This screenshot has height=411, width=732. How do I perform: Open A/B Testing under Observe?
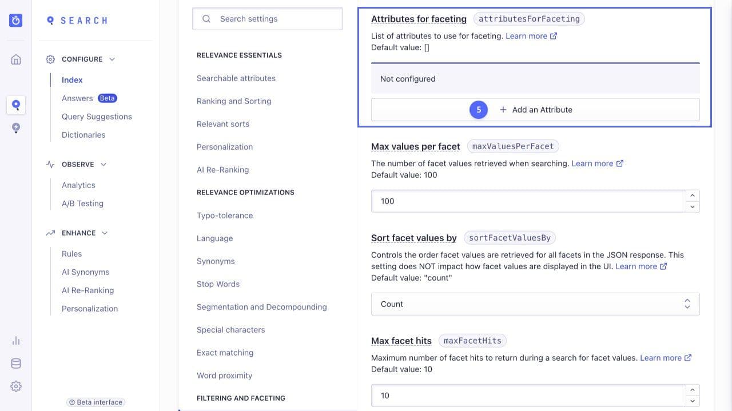(82, 203)
